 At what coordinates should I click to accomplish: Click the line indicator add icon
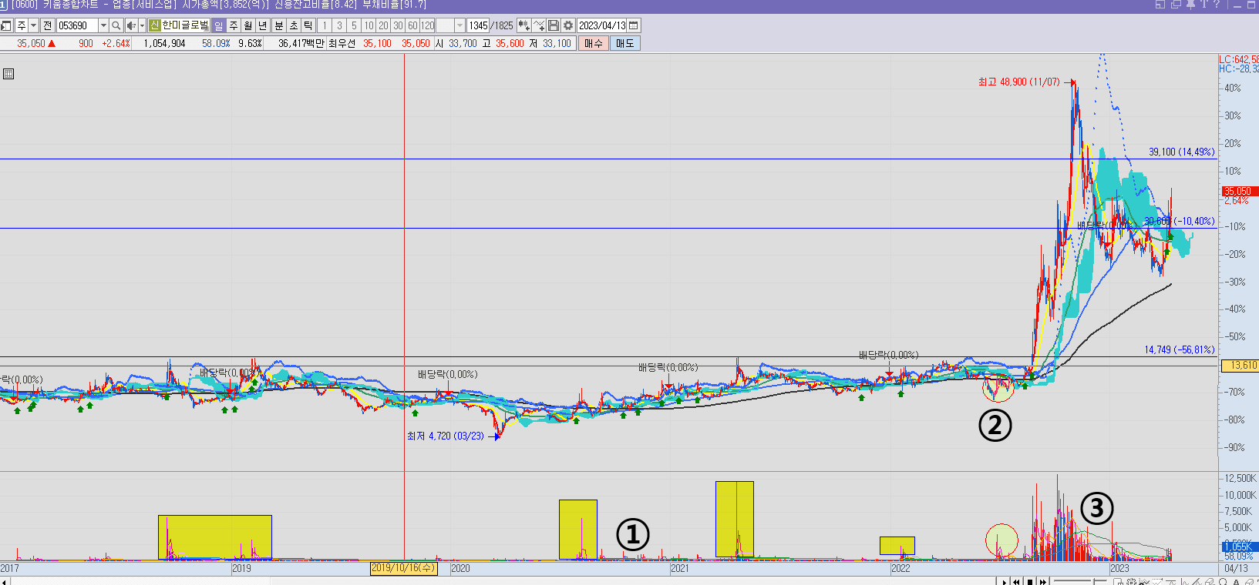tap(539, 25)
